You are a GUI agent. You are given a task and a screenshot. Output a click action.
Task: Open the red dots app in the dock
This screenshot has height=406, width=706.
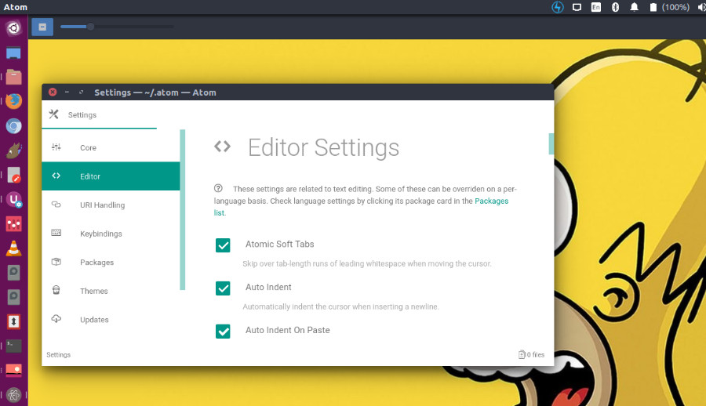[13, 223]
